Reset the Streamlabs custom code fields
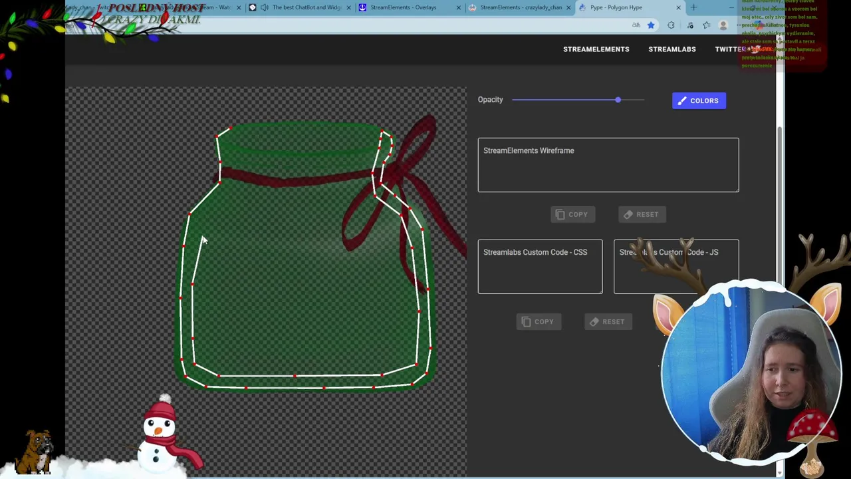 [x=607, y=321]
